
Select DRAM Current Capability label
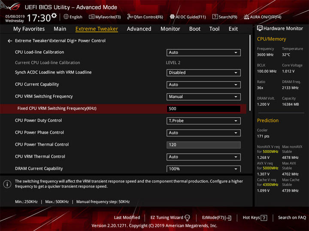(39, 169)
